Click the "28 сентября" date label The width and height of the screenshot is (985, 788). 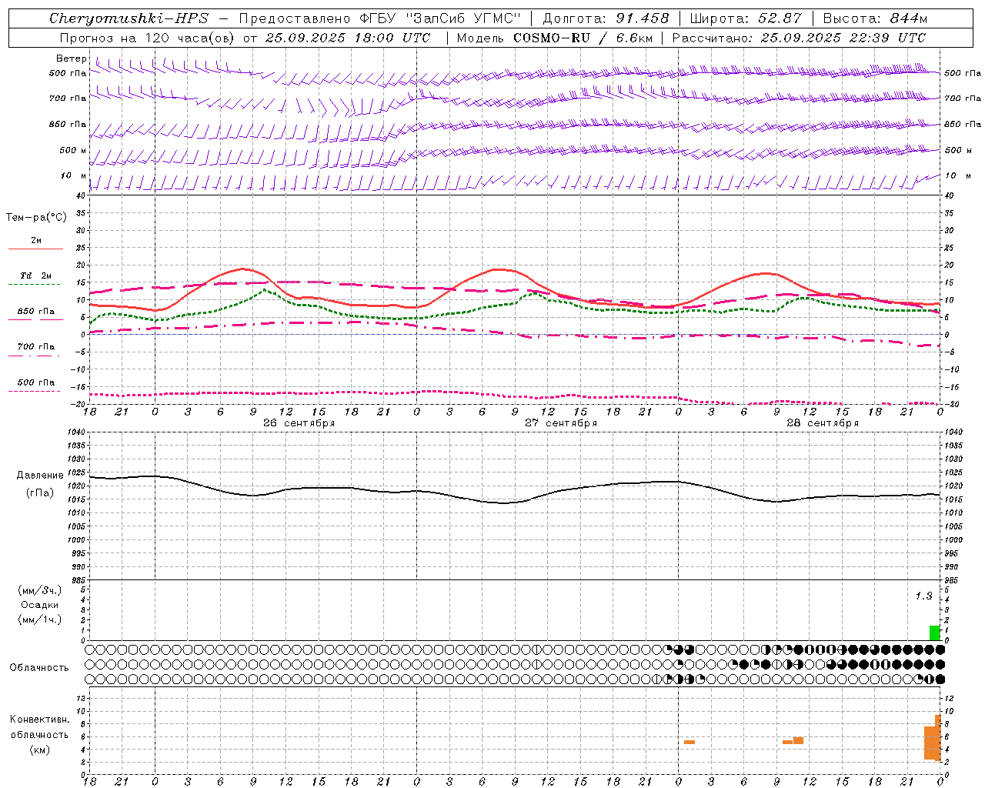823,423
